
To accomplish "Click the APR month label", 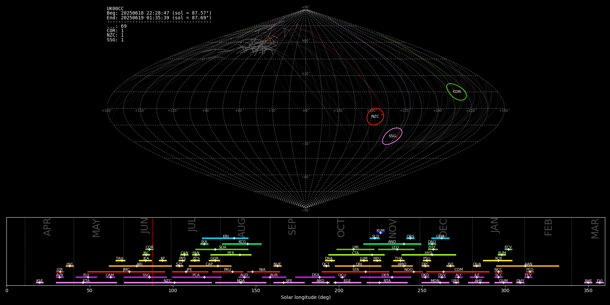I will pos(47,227).
